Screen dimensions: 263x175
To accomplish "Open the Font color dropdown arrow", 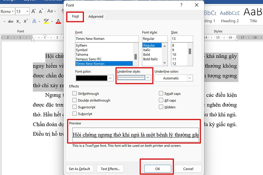I will pos(110,78).
